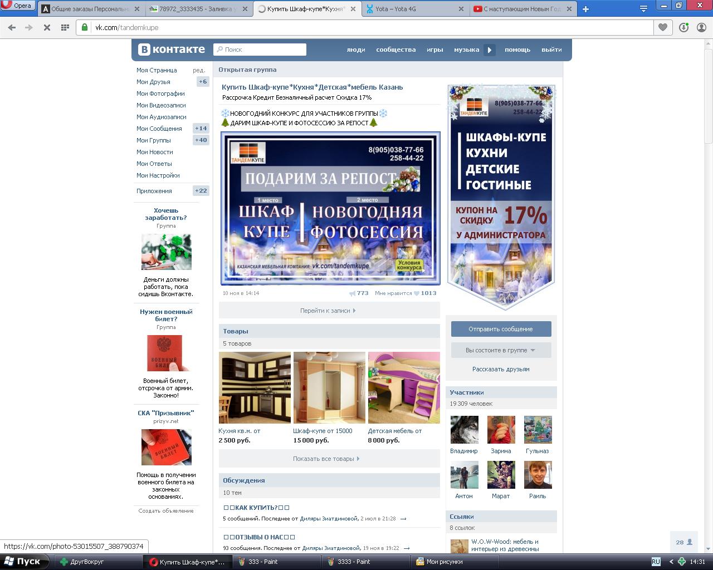Image resolution: width=713 pixels, height=570 pixels.
Task: Click the VK Поиск search field
Action: [260, 50]
